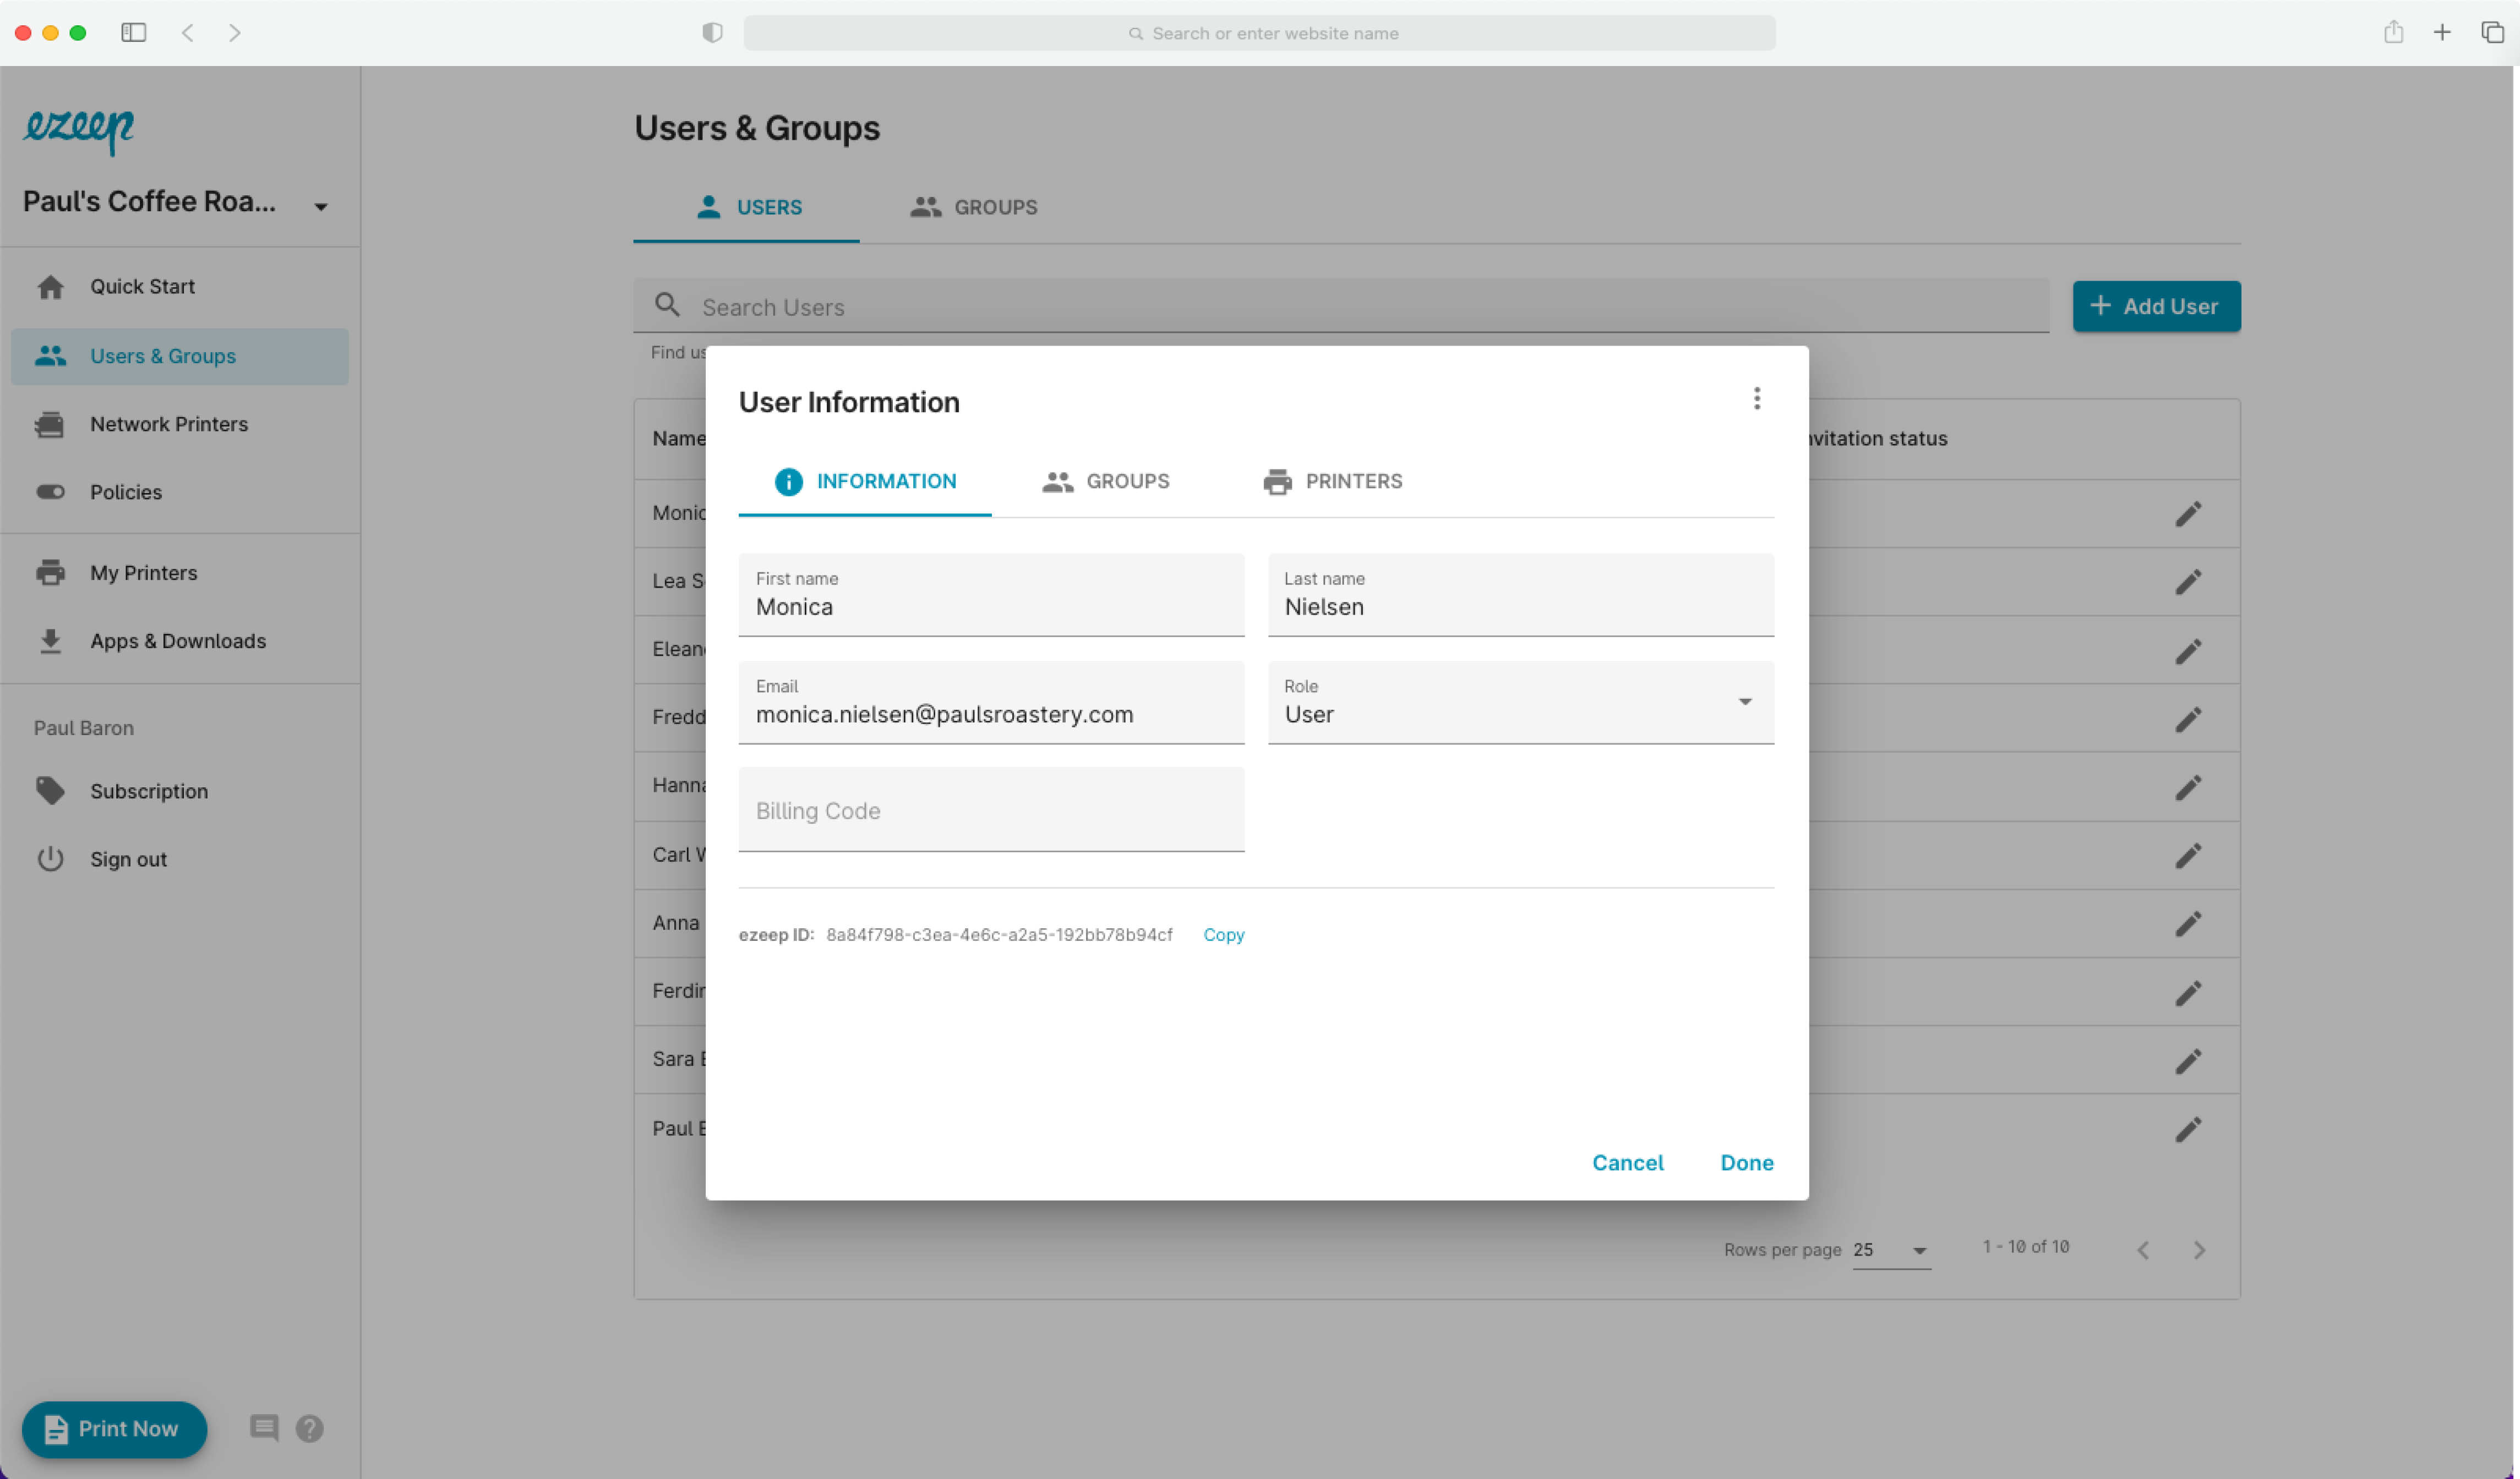Screen dimensions: 2520x1479
Task: Open the Users & Groups sidebar section
Action: point(162,356)
